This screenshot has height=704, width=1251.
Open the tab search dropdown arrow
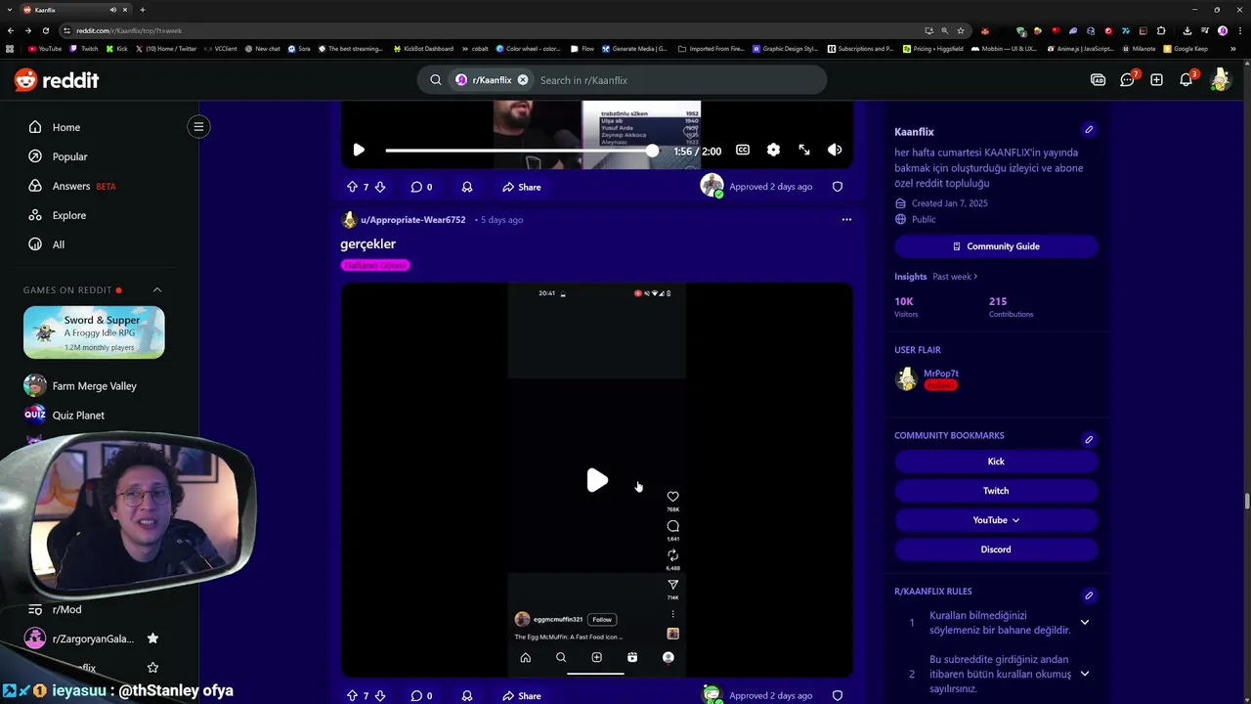point(10,10)
